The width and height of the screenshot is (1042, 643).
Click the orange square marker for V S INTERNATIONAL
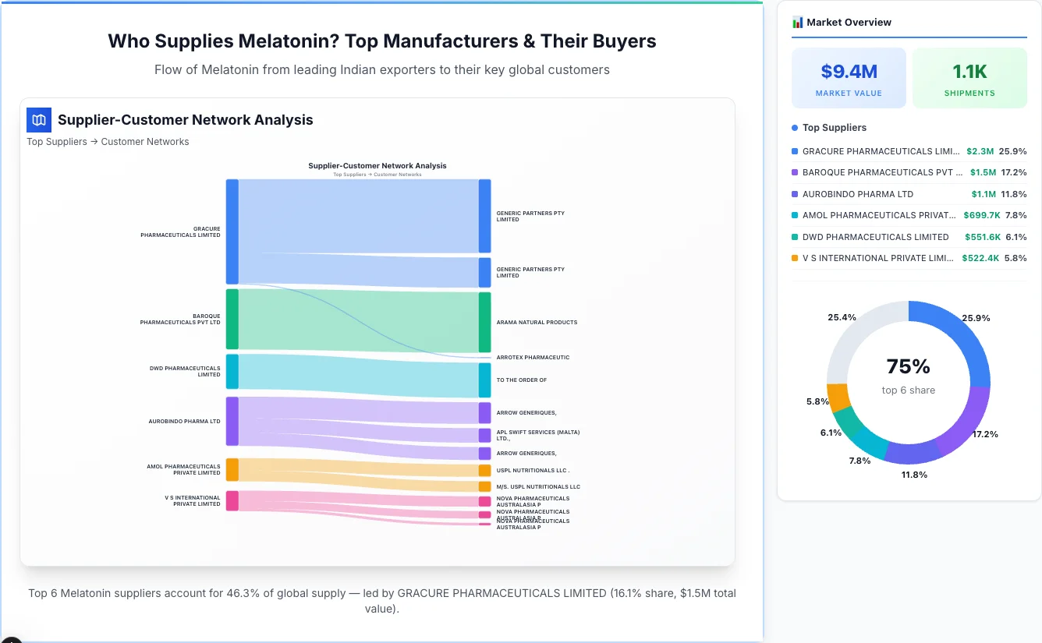796,258
